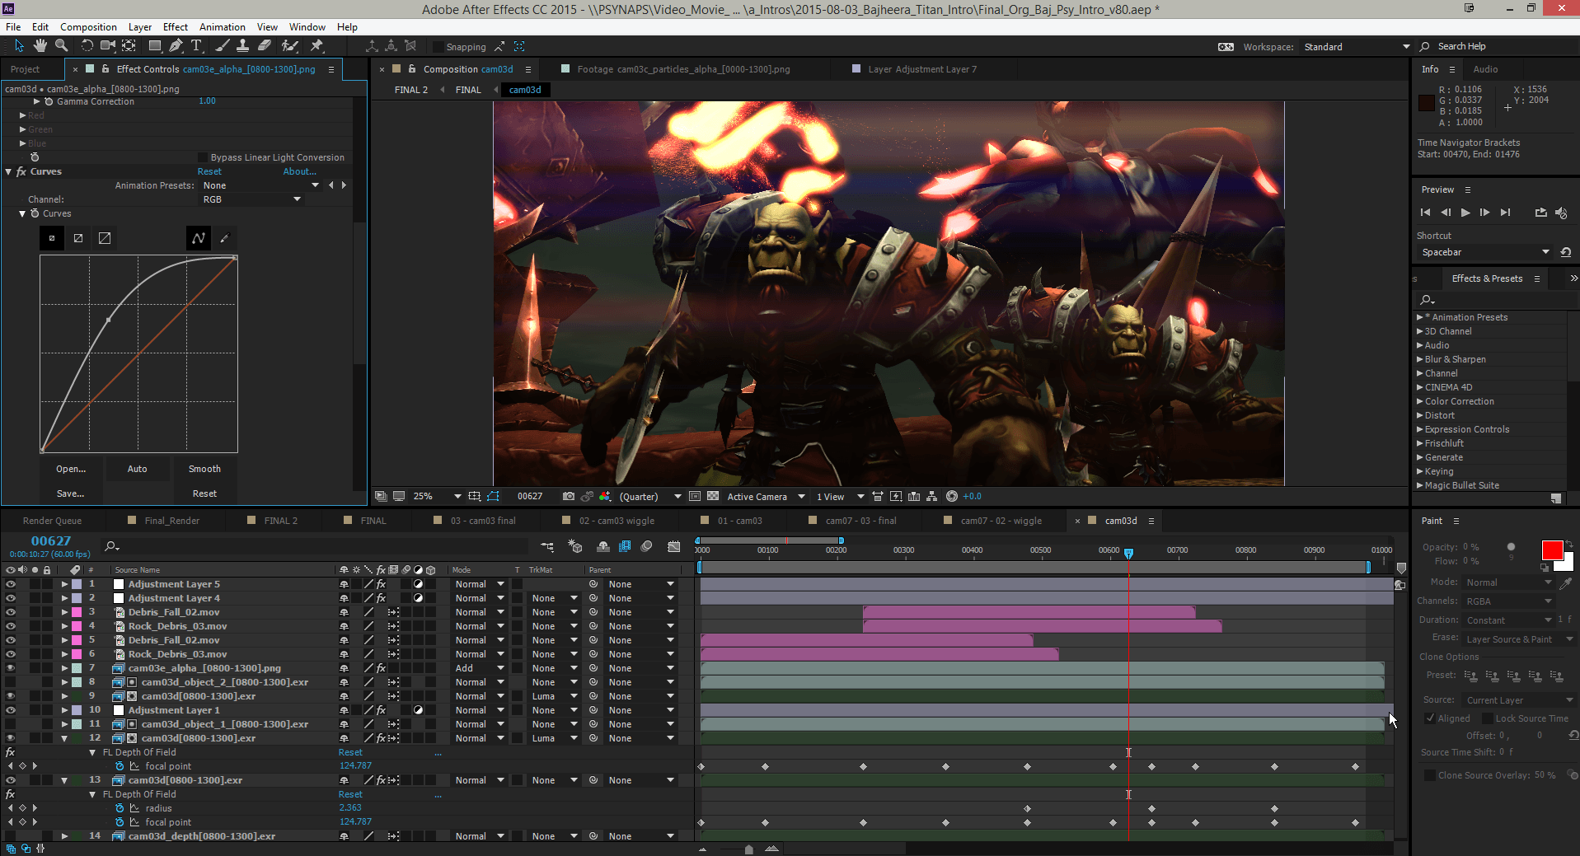Open the timeline Graph Editor icon
1580x856 pixels.
[x=674, y=546]
